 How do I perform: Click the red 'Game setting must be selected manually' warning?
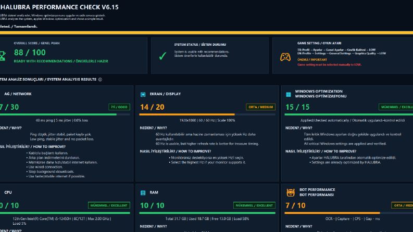click(329, 65)
